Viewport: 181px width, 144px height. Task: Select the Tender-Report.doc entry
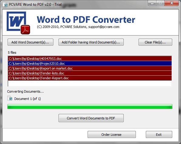pos(90,78)
